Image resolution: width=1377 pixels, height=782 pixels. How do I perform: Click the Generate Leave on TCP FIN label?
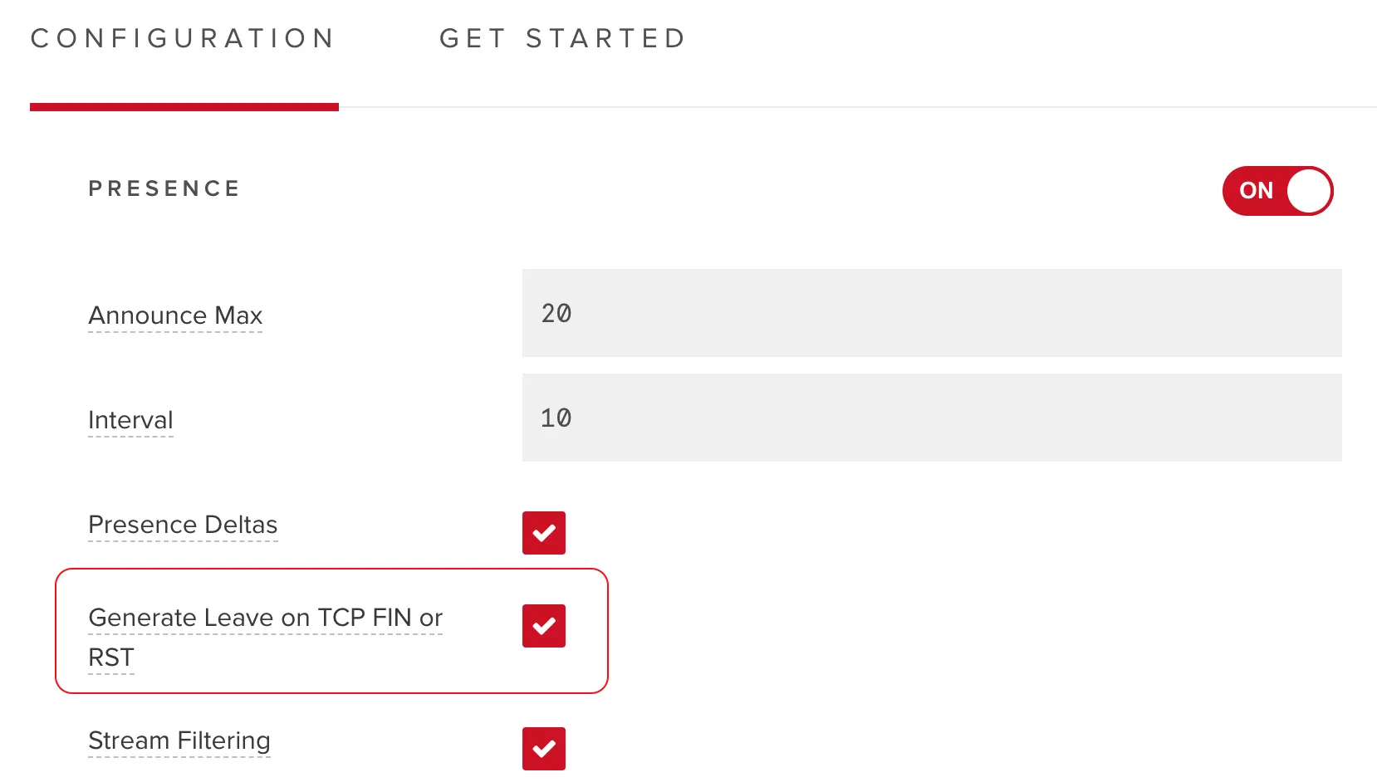[265, 637]
